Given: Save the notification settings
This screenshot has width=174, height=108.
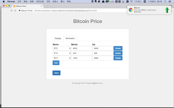Looking at the screenshot, I should click(57, 73).
